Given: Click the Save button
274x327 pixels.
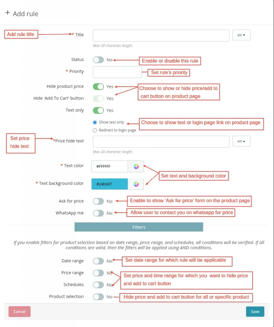Looking at the screenshot, I should click(255, 312).
